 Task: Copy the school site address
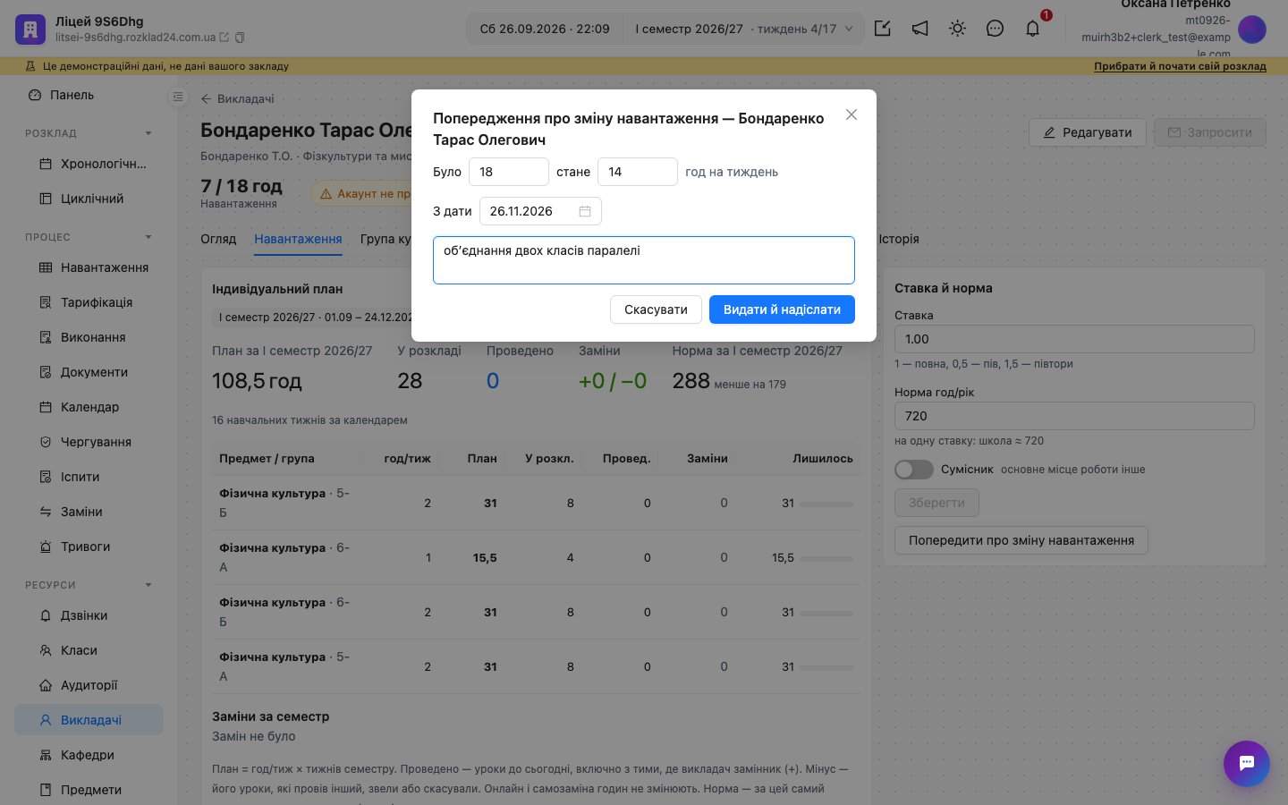pos(240,38)
